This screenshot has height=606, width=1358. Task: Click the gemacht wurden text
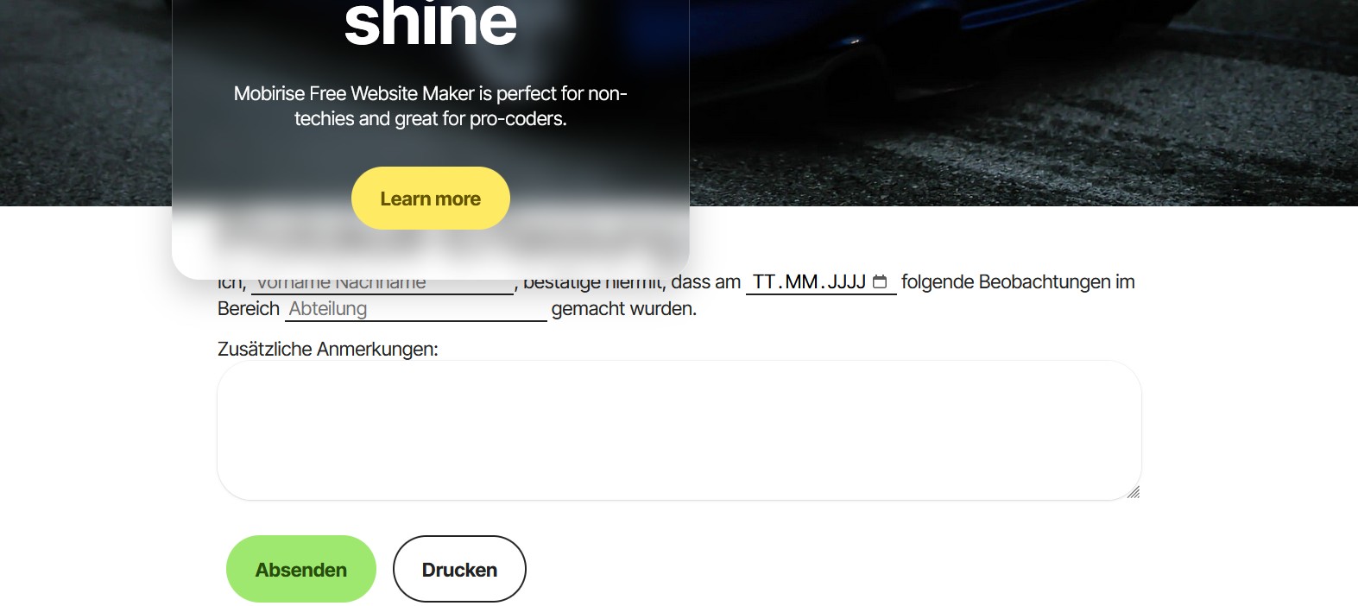coord(624,309)
